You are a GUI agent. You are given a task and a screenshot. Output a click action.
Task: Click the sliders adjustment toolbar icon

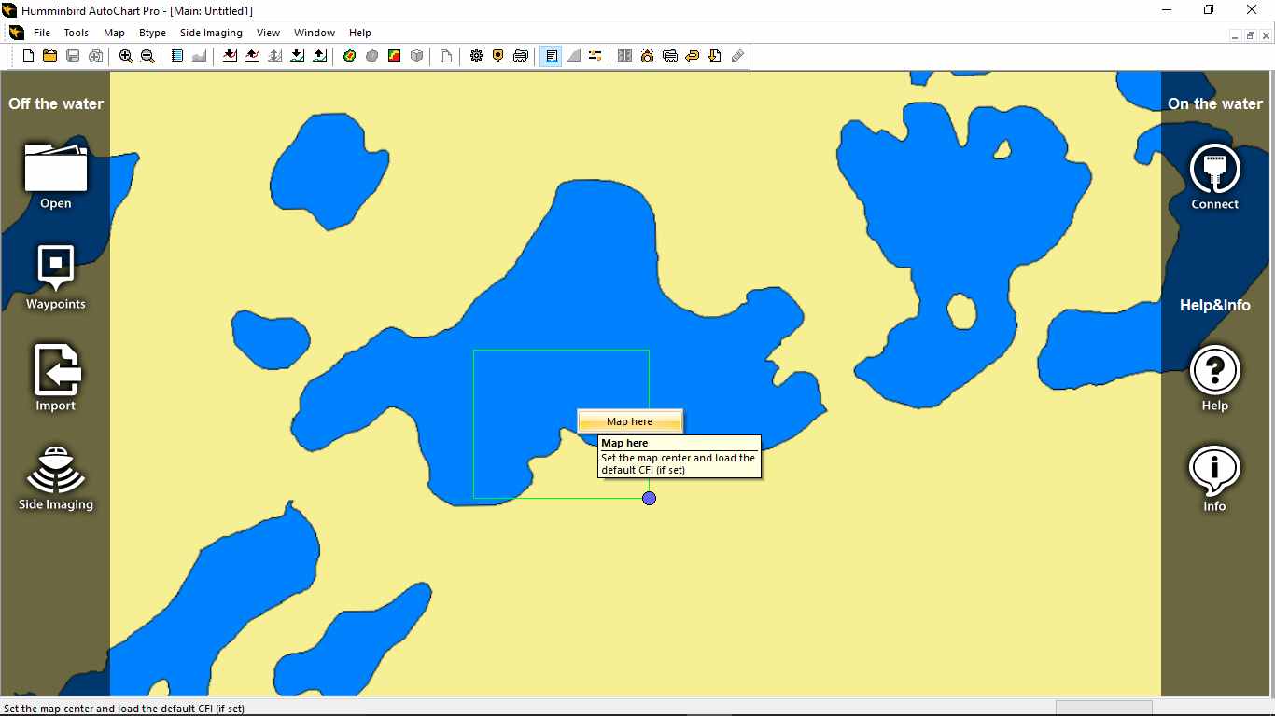595,56
